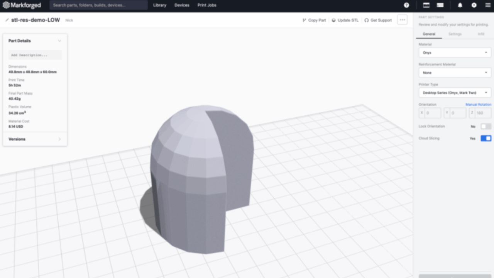Open the Printer Type dropdown
This screenshot has width=494, height=278.
click(x=454, y=93)
